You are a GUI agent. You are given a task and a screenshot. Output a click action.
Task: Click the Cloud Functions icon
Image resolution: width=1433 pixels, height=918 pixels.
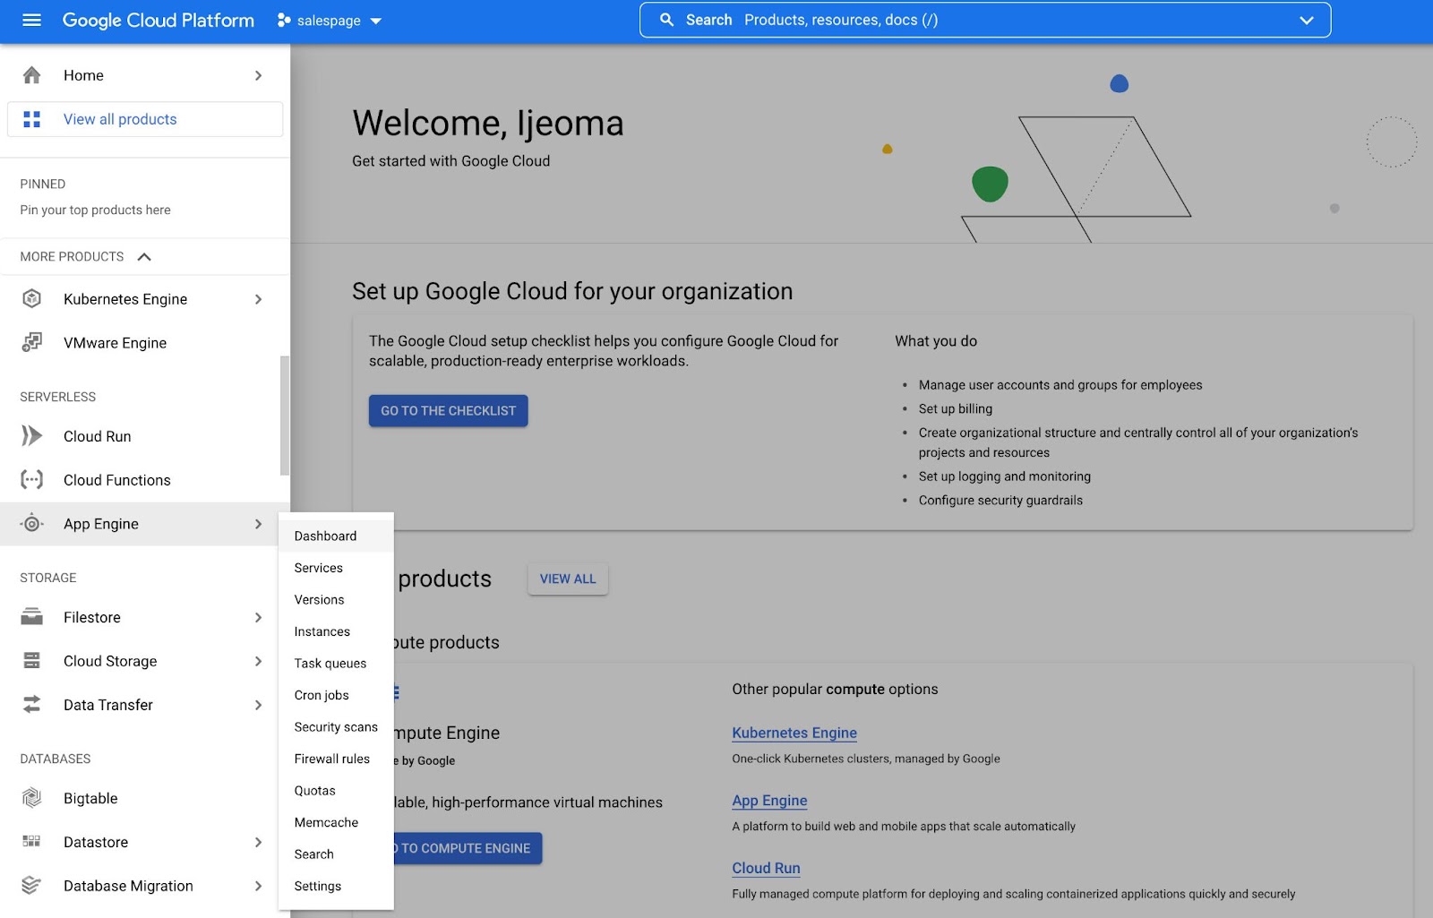pos(31,479)
